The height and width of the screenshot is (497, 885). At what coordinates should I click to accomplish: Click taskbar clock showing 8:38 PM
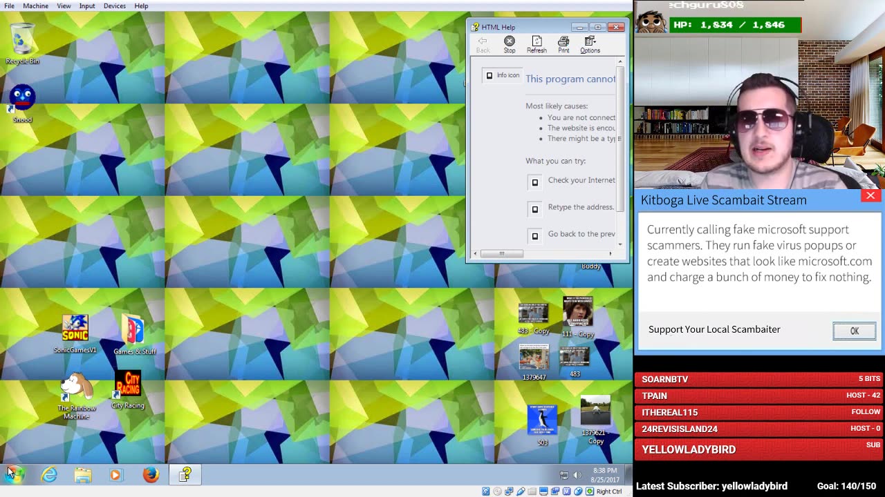(x=604, y=475)
